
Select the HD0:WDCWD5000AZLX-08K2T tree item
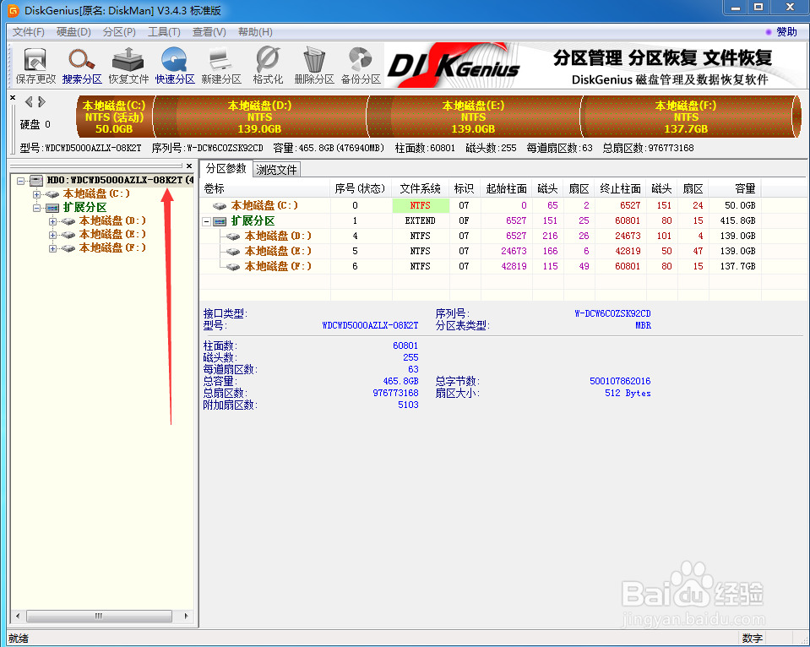(x=120, y=181)
